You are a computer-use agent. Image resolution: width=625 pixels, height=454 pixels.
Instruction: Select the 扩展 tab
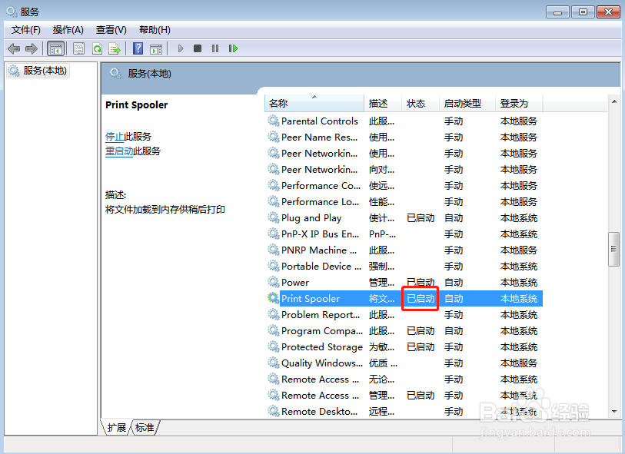[x=115, y=428]
